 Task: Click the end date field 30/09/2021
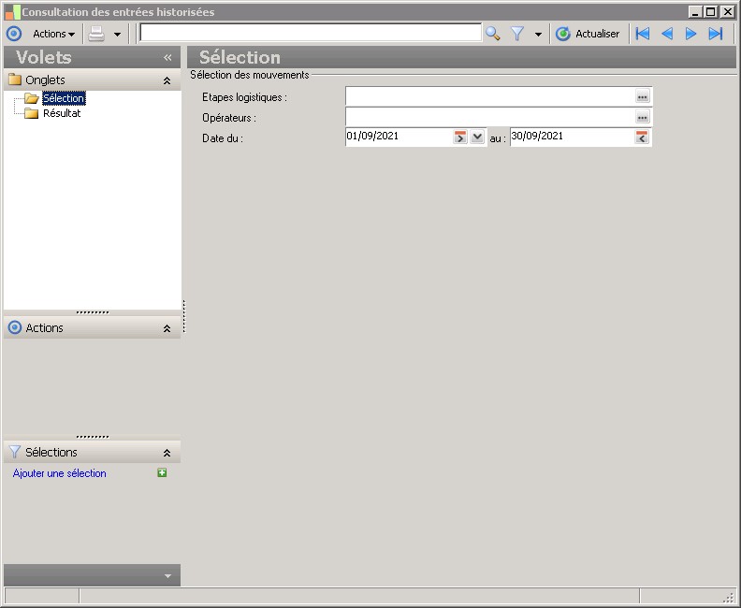click(572, 137)
